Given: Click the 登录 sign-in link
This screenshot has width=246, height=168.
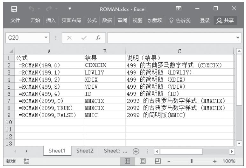Looking at the screenshot, I should click(204, 21).
